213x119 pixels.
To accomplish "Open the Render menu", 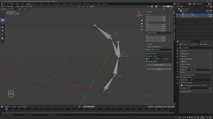I will 12,4.
